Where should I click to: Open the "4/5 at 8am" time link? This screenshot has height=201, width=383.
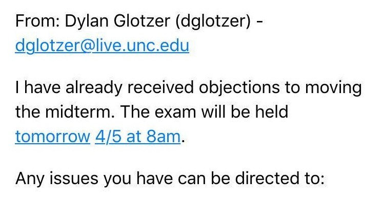[137, 137]
